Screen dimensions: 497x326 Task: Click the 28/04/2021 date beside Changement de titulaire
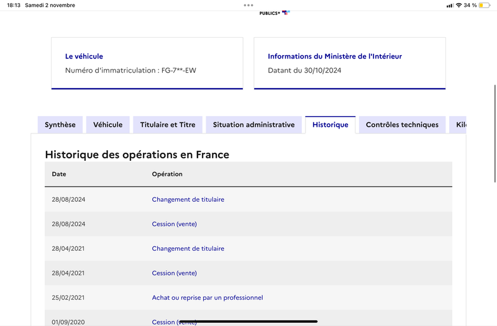coord(68,248)
